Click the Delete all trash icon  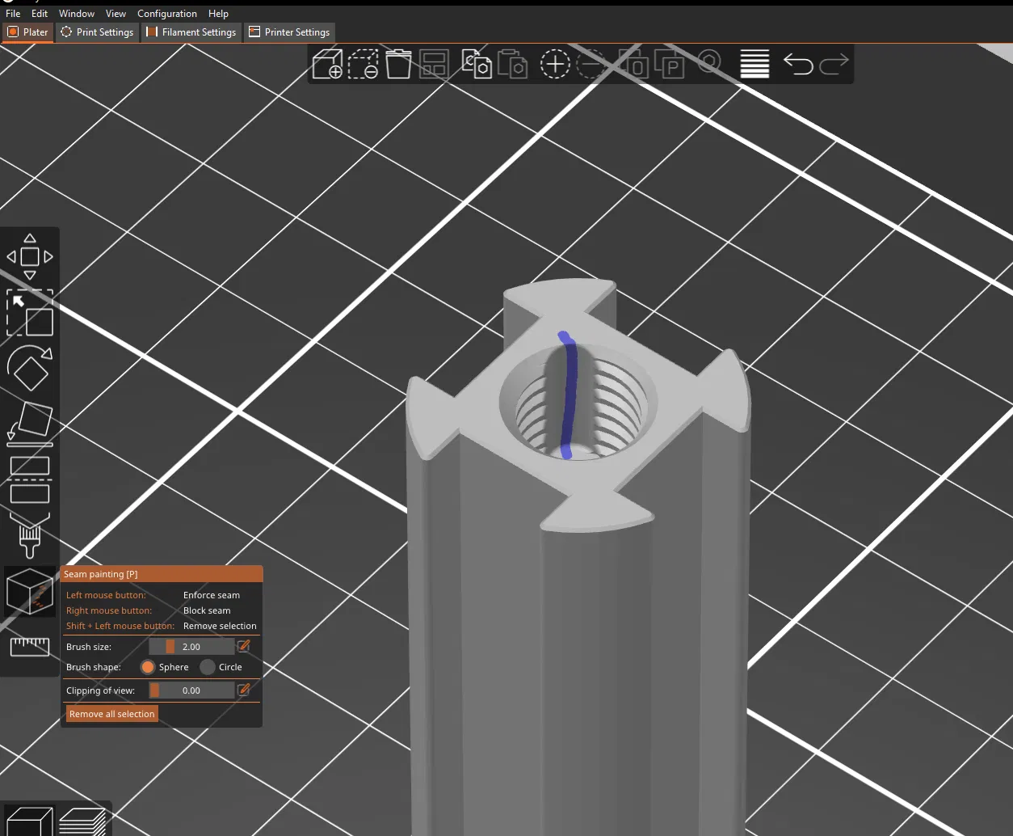tap(398, 64)
